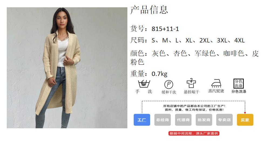Click the steam iron icon
The width and height of the screenshot is (268, 141).
[x=216, y=83]
